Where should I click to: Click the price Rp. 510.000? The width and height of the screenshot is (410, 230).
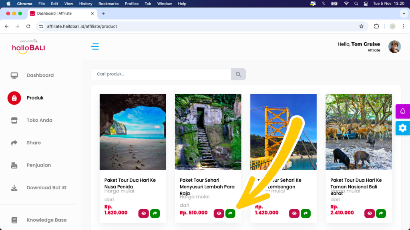coord(193,213)
